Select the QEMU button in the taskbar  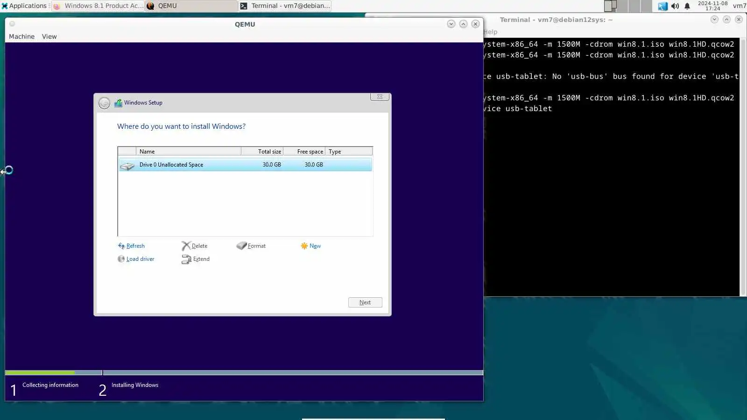(x=191, y=6)
